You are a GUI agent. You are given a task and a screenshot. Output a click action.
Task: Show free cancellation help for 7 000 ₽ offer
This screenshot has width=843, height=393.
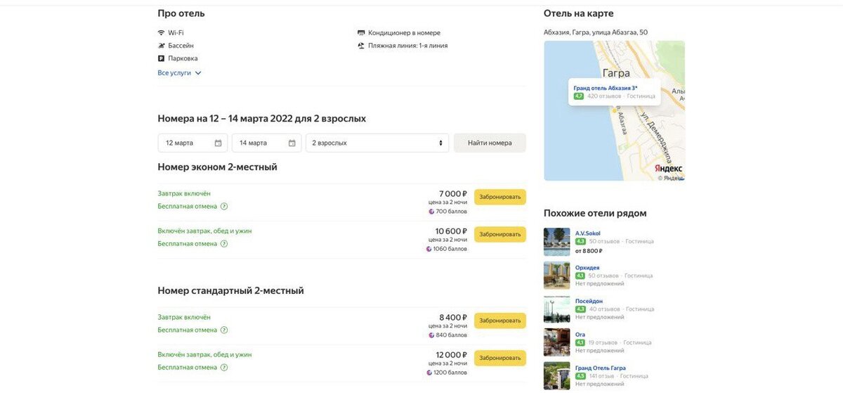click(224, 207)
